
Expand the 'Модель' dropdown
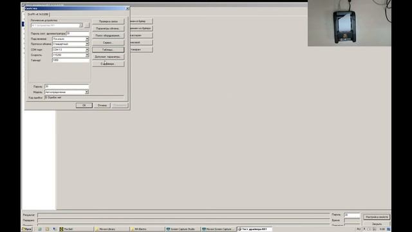point(86,92)
